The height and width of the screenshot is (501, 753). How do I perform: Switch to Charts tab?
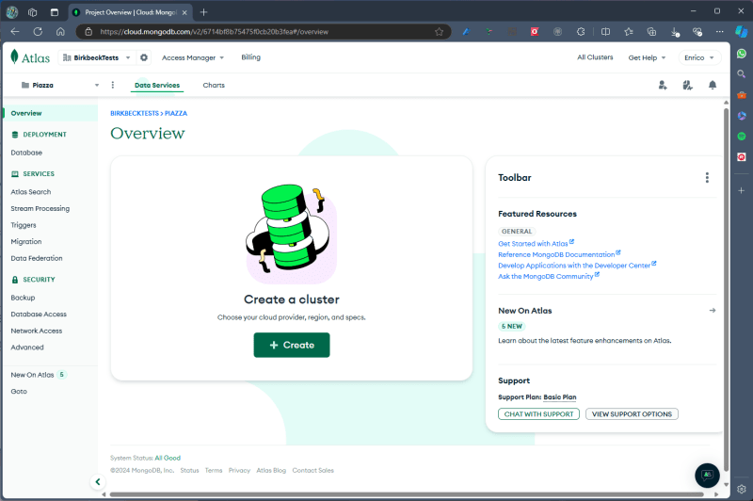coord(214,85)
